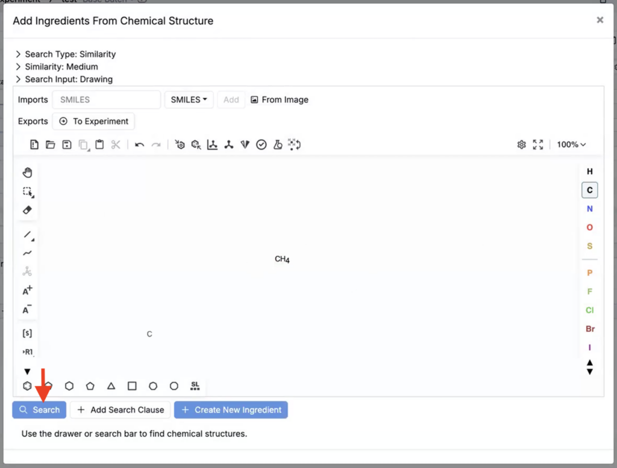Viewport: 617px width, 468px height.
Task: Open the SMILES format dropdown
Action: pyautogui.click(x=189, y=100)
